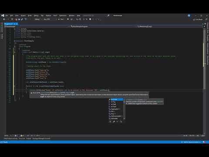The image size is (209, 157).
Task: Toggle the first IntelliSense filter icon
Action: tap(110, 122)
